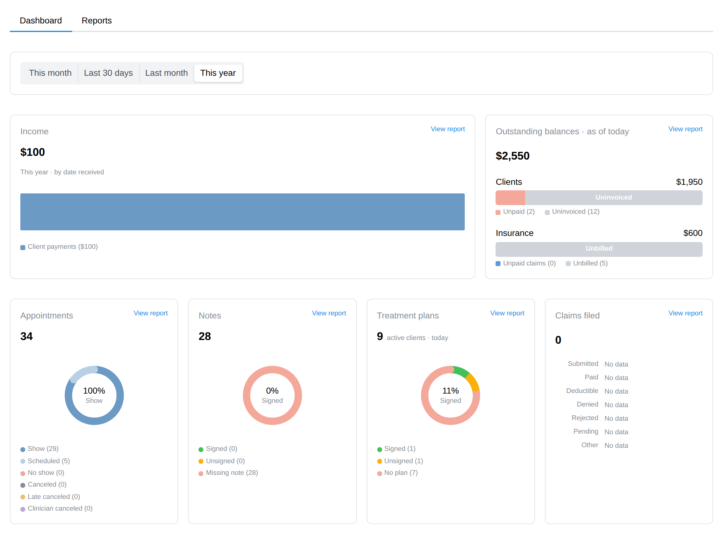Open the Dashboard tab

(41, 20)
